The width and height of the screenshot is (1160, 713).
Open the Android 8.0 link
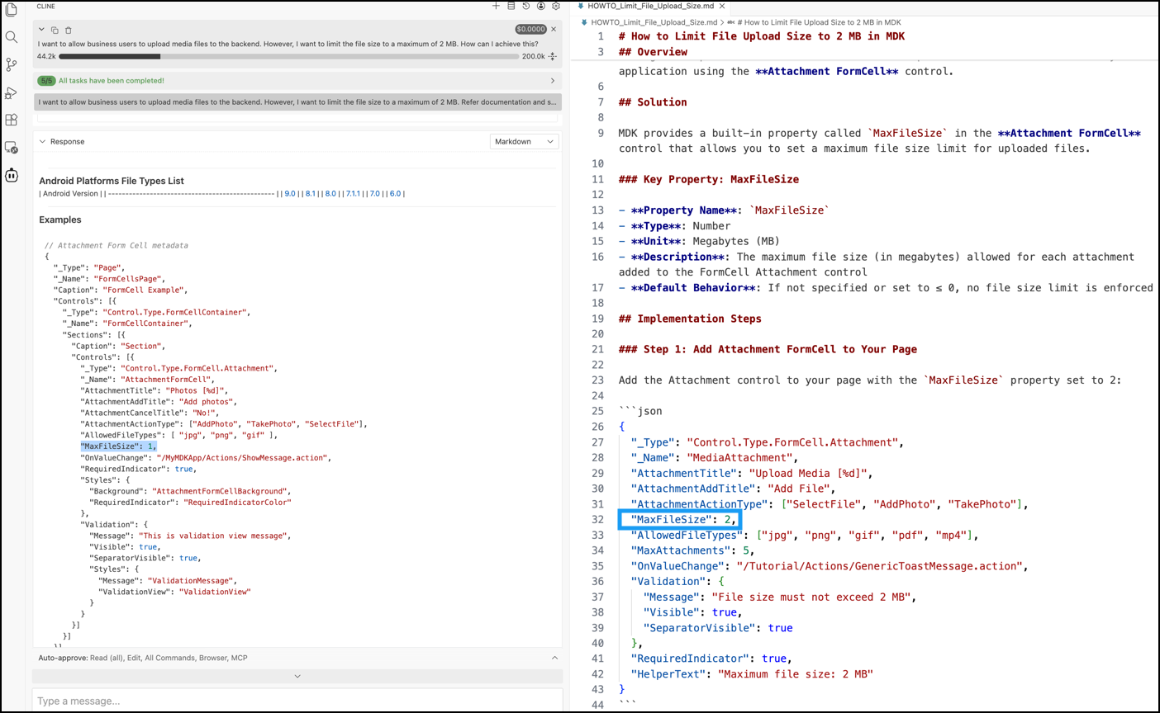click(x=330, y=194)
